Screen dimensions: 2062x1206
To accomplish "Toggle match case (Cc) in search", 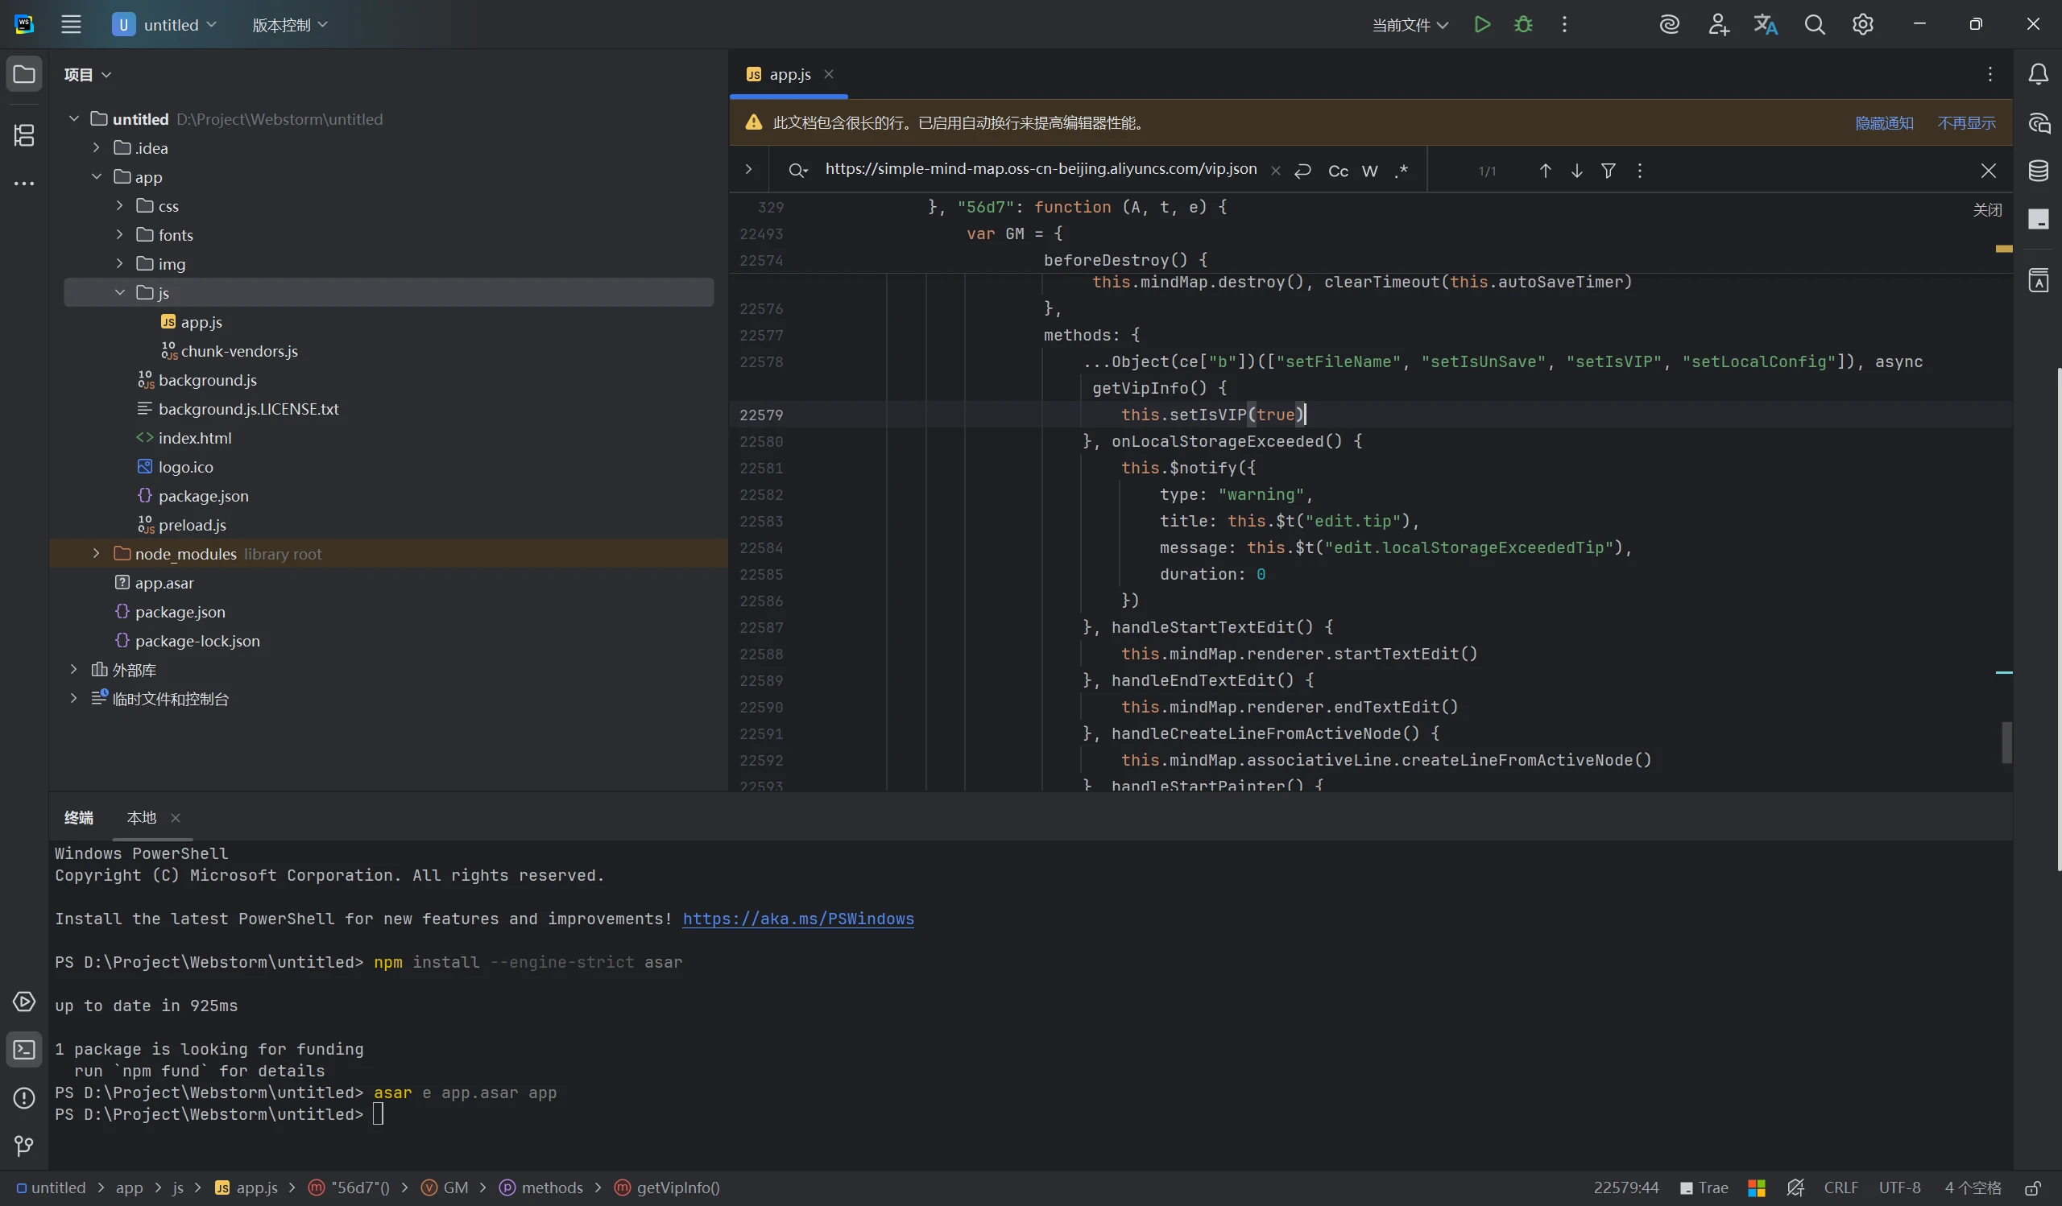I will coord(1338,171).
